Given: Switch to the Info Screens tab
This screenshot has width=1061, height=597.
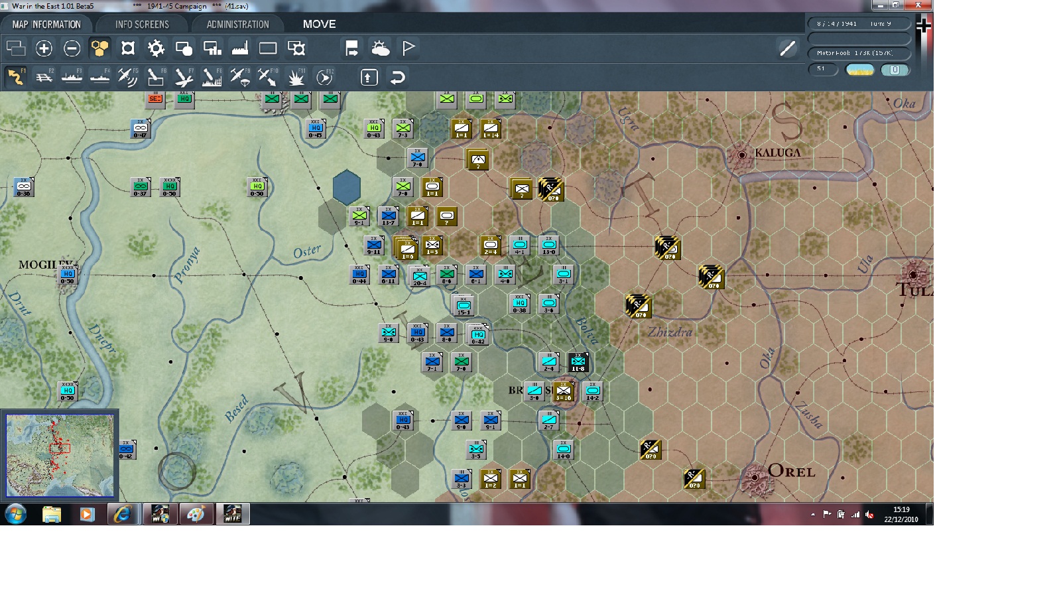Looking at the screenshot, I should pyautogui.click(x=142, y=25).
